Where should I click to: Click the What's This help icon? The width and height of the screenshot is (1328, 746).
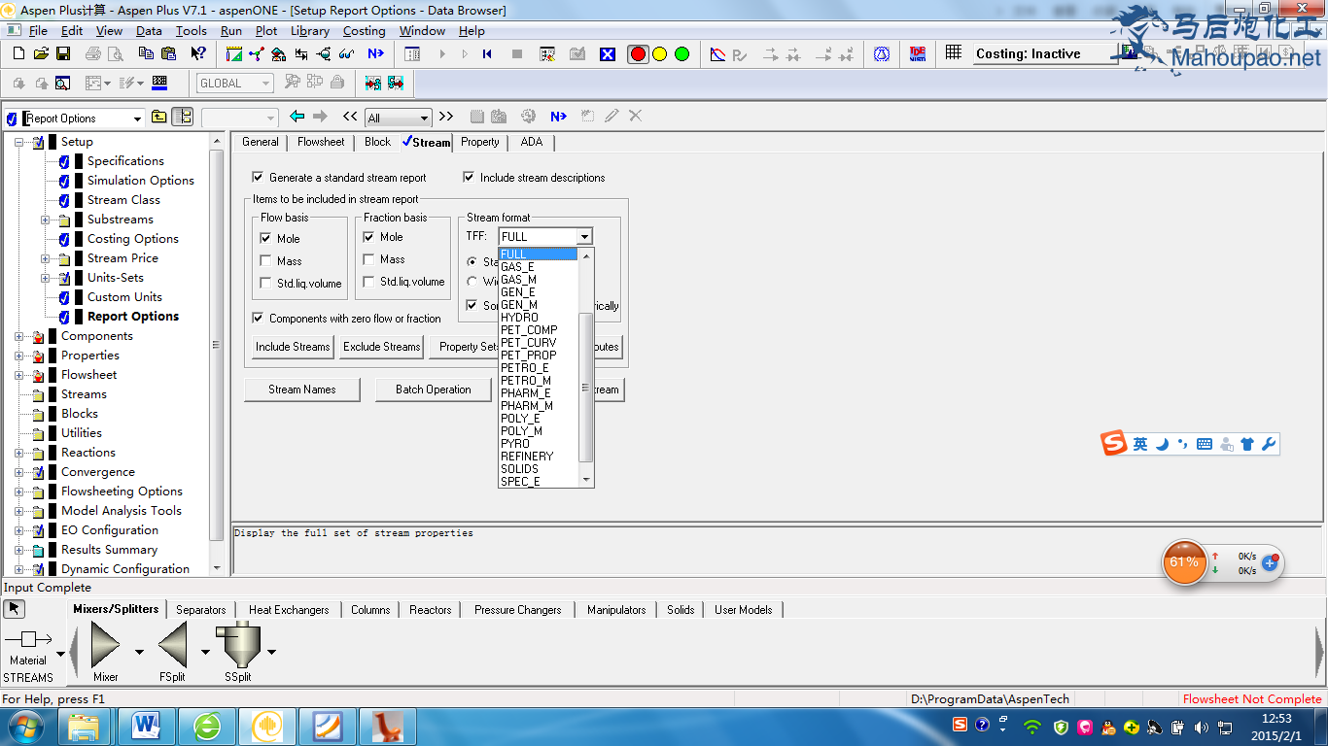point(198,54)
